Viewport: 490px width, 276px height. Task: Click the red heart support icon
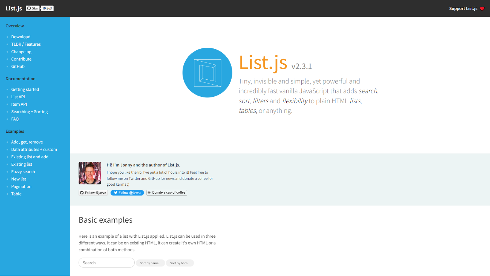pyautogui.click(x=482, y=9)
